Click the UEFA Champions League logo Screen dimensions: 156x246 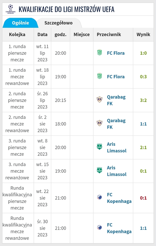10,9
